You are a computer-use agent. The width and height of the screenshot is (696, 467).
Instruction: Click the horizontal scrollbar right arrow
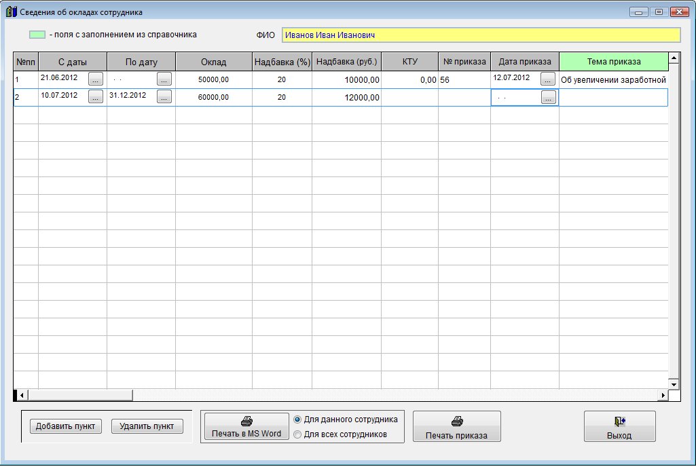[x=663, y=395]
